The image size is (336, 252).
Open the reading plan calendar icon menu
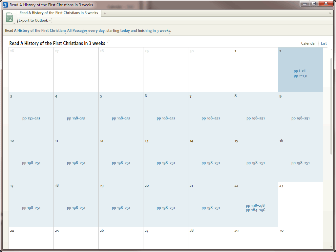pos(10,18)
